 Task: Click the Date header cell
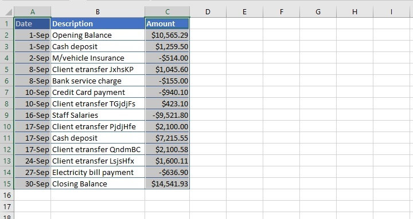point(32,23)
